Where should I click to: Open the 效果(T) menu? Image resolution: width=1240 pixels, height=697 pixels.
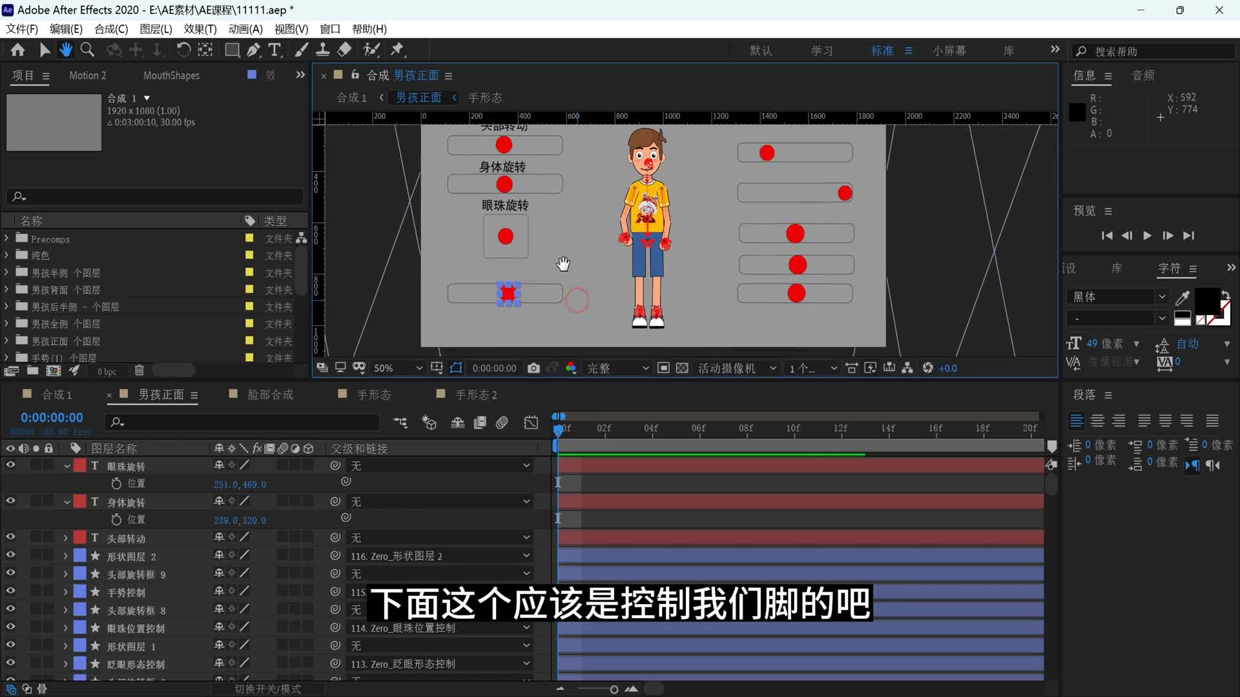click(x=200, y=29)
